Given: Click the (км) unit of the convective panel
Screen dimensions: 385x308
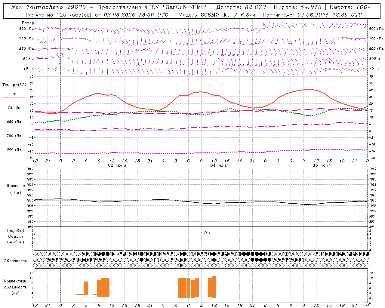Looking at the screenshot, I should 16,293.
